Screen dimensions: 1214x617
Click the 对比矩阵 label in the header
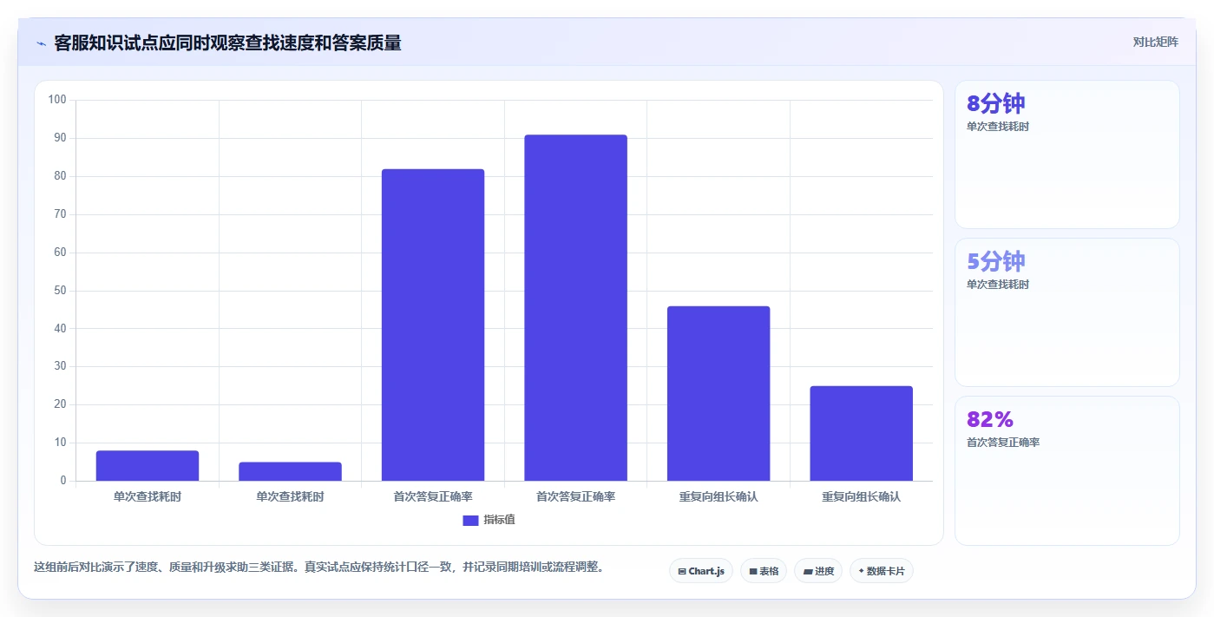tap(1155, 42)
